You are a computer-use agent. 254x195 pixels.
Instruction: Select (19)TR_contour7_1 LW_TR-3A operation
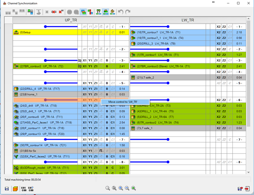[x=188, y=38]
